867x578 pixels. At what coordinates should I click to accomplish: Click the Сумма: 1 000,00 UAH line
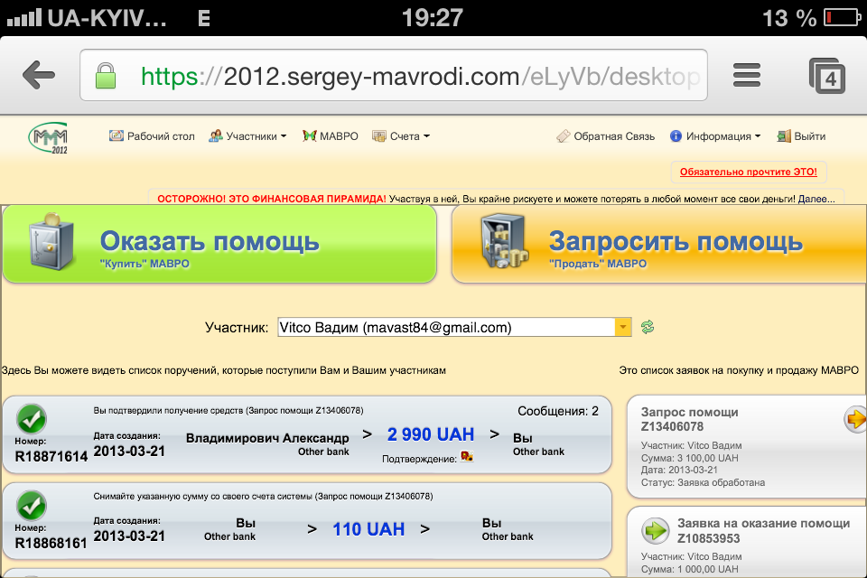689,569
